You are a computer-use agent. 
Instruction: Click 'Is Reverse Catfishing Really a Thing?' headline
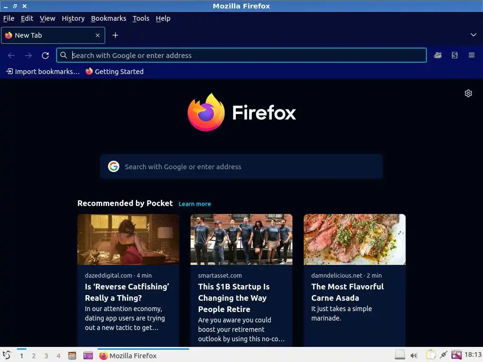pos(127,292)
